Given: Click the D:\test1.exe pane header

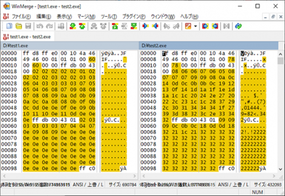Looking at the screenshot, I should click(69, 46).
